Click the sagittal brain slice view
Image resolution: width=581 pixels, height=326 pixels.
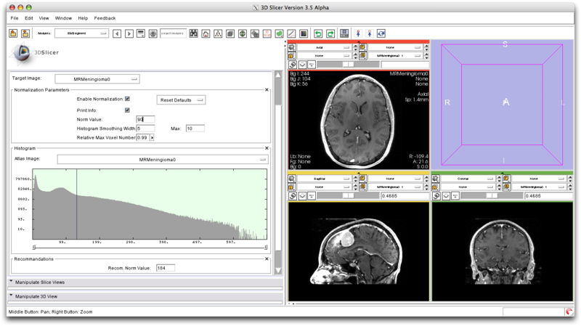point(359,251)
